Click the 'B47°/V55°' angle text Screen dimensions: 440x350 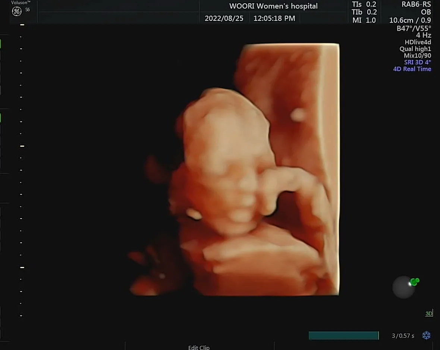coord(414,28)
